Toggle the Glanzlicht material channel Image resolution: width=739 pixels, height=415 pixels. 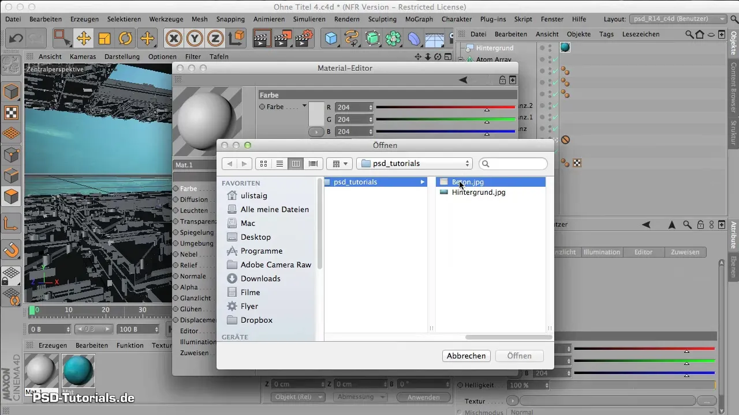176,298
